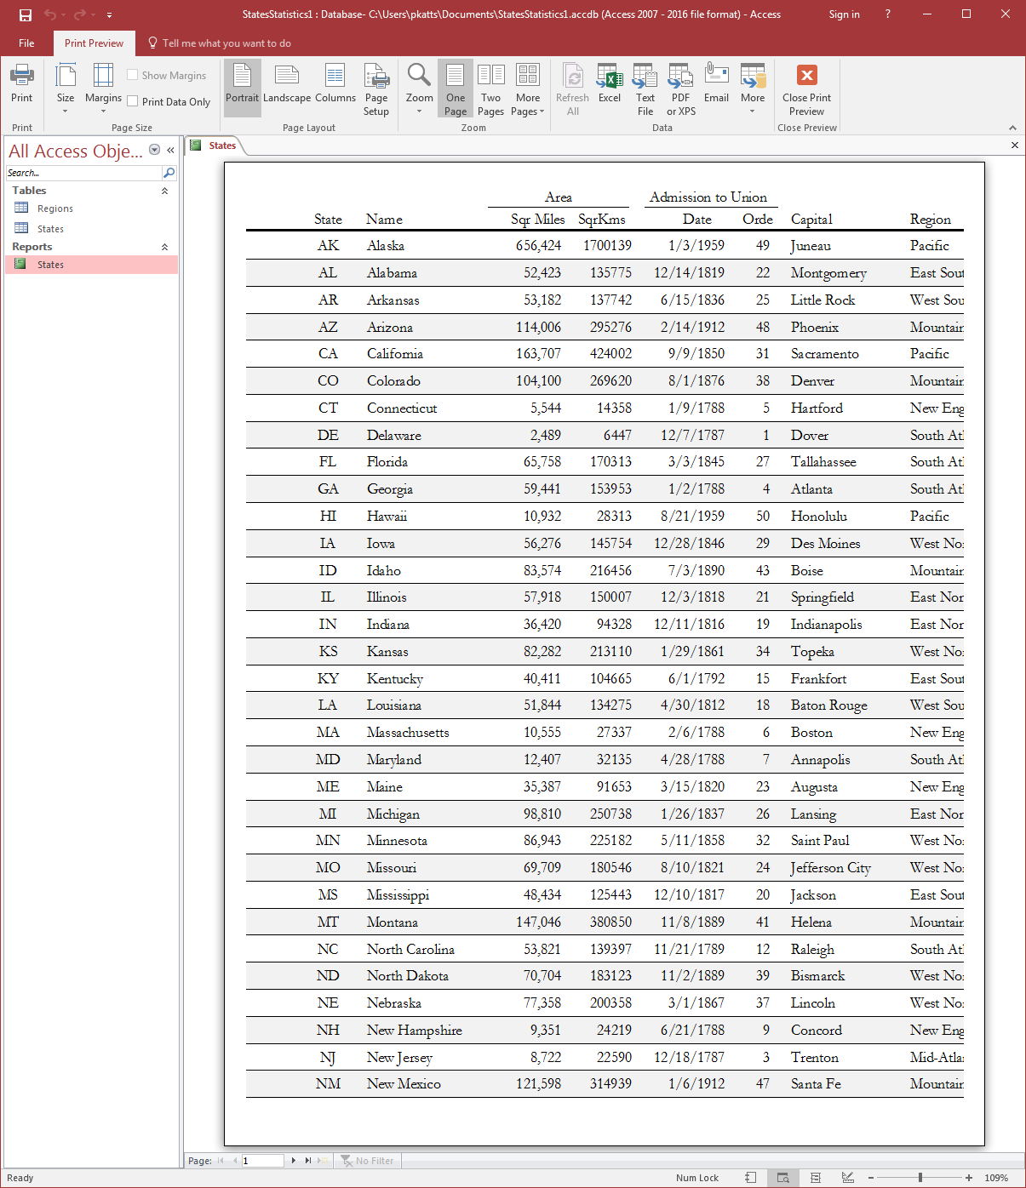The width and height of the screenshot is (1026, 1188).
Task: Save the database with Quick Access icon
Action: pos(26,14)
